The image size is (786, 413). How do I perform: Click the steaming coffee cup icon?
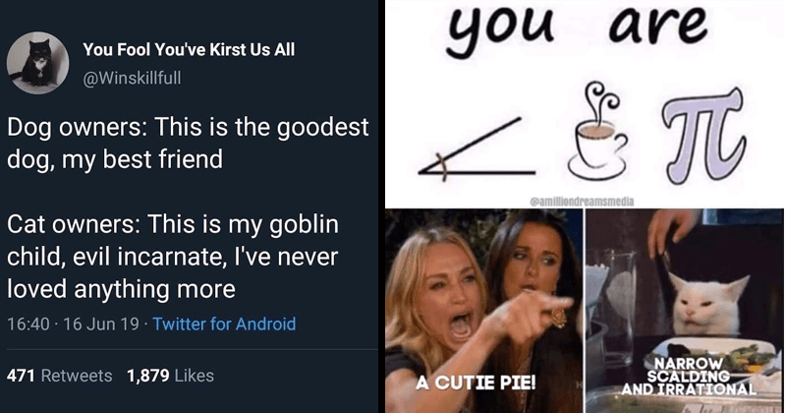click(597, 131)
